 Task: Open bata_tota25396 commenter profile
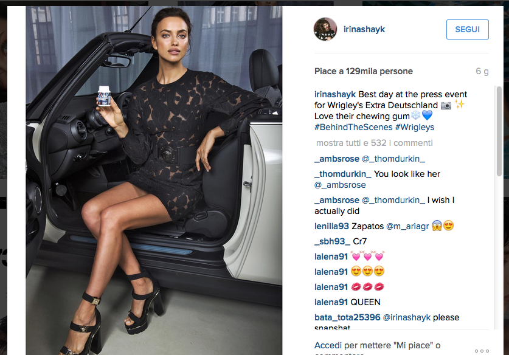click(347, 317)
